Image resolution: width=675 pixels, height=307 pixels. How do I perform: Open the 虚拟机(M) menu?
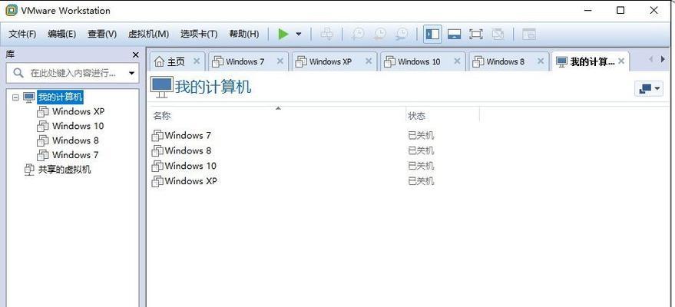(148, 34)
